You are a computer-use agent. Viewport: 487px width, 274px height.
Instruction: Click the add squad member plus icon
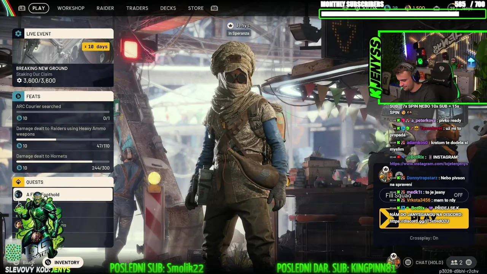point(399,176)
